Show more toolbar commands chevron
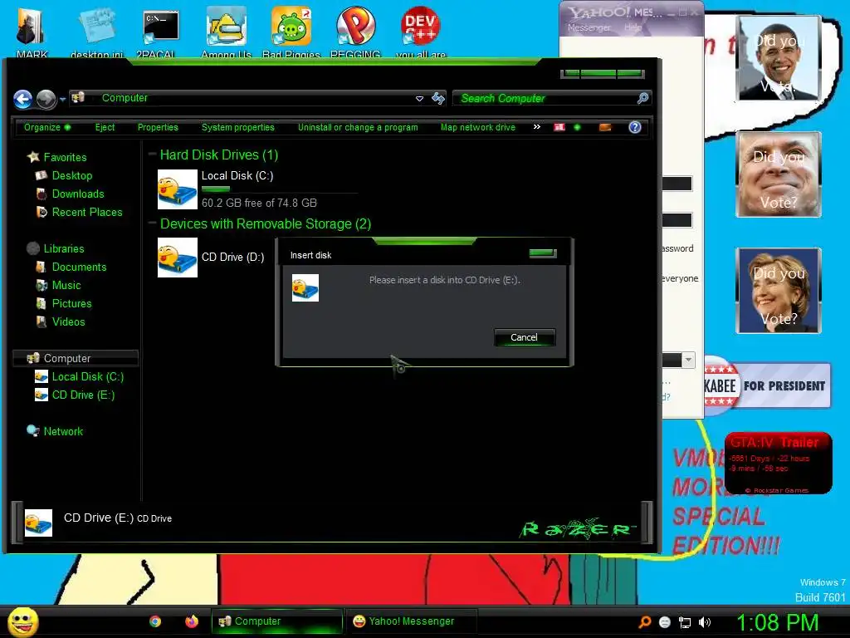The width and height of the screenshot is (850, 638). [537, 127]
